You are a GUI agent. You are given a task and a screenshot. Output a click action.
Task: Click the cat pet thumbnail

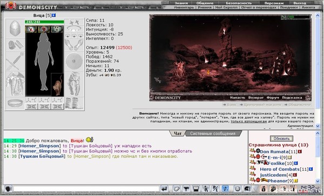click(57, 85)
